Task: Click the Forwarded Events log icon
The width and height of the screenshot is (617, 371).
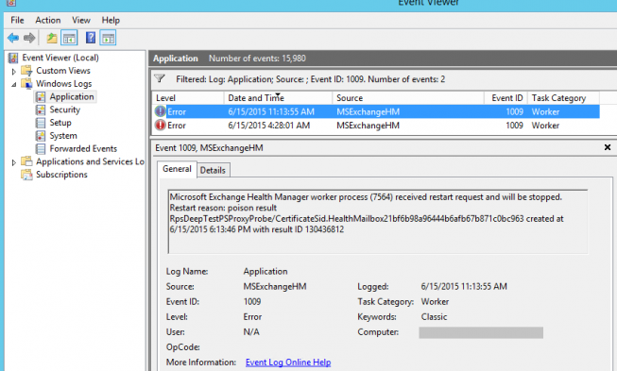Action: click(41, 148)
